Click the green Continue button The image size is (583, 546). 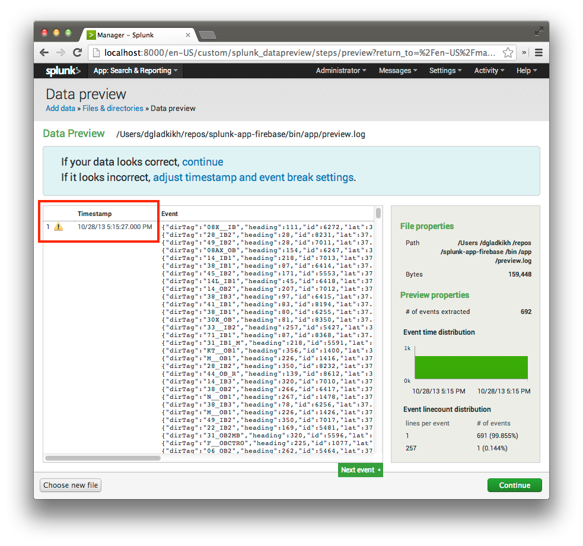click(x=515, y=485)
